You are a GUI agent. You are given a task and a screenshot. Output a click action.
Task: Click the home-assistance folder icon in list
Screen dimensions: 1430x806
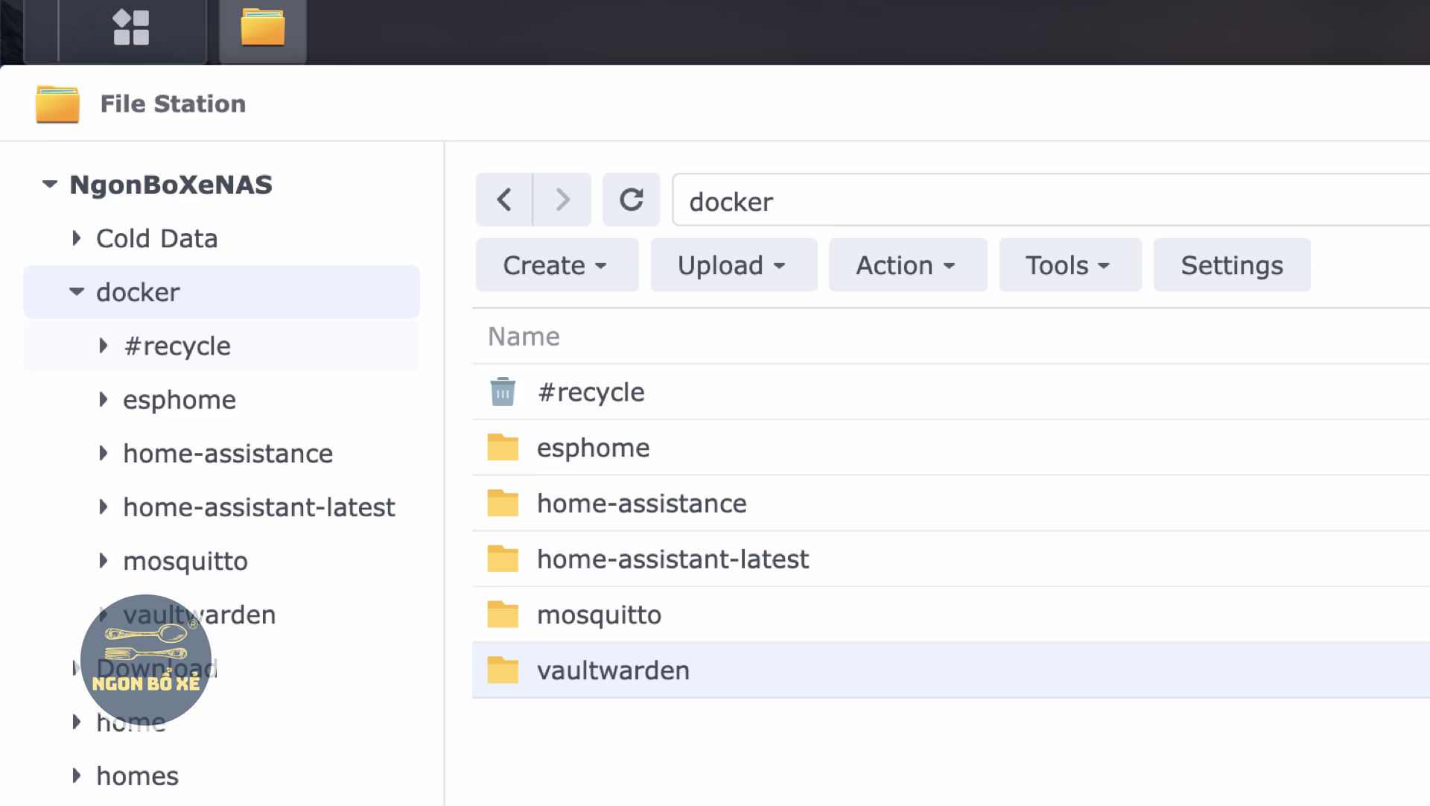[503, 504]
